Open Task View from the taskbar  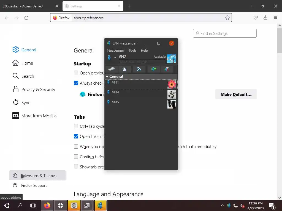pyautogui.click(x=33, y=206)
